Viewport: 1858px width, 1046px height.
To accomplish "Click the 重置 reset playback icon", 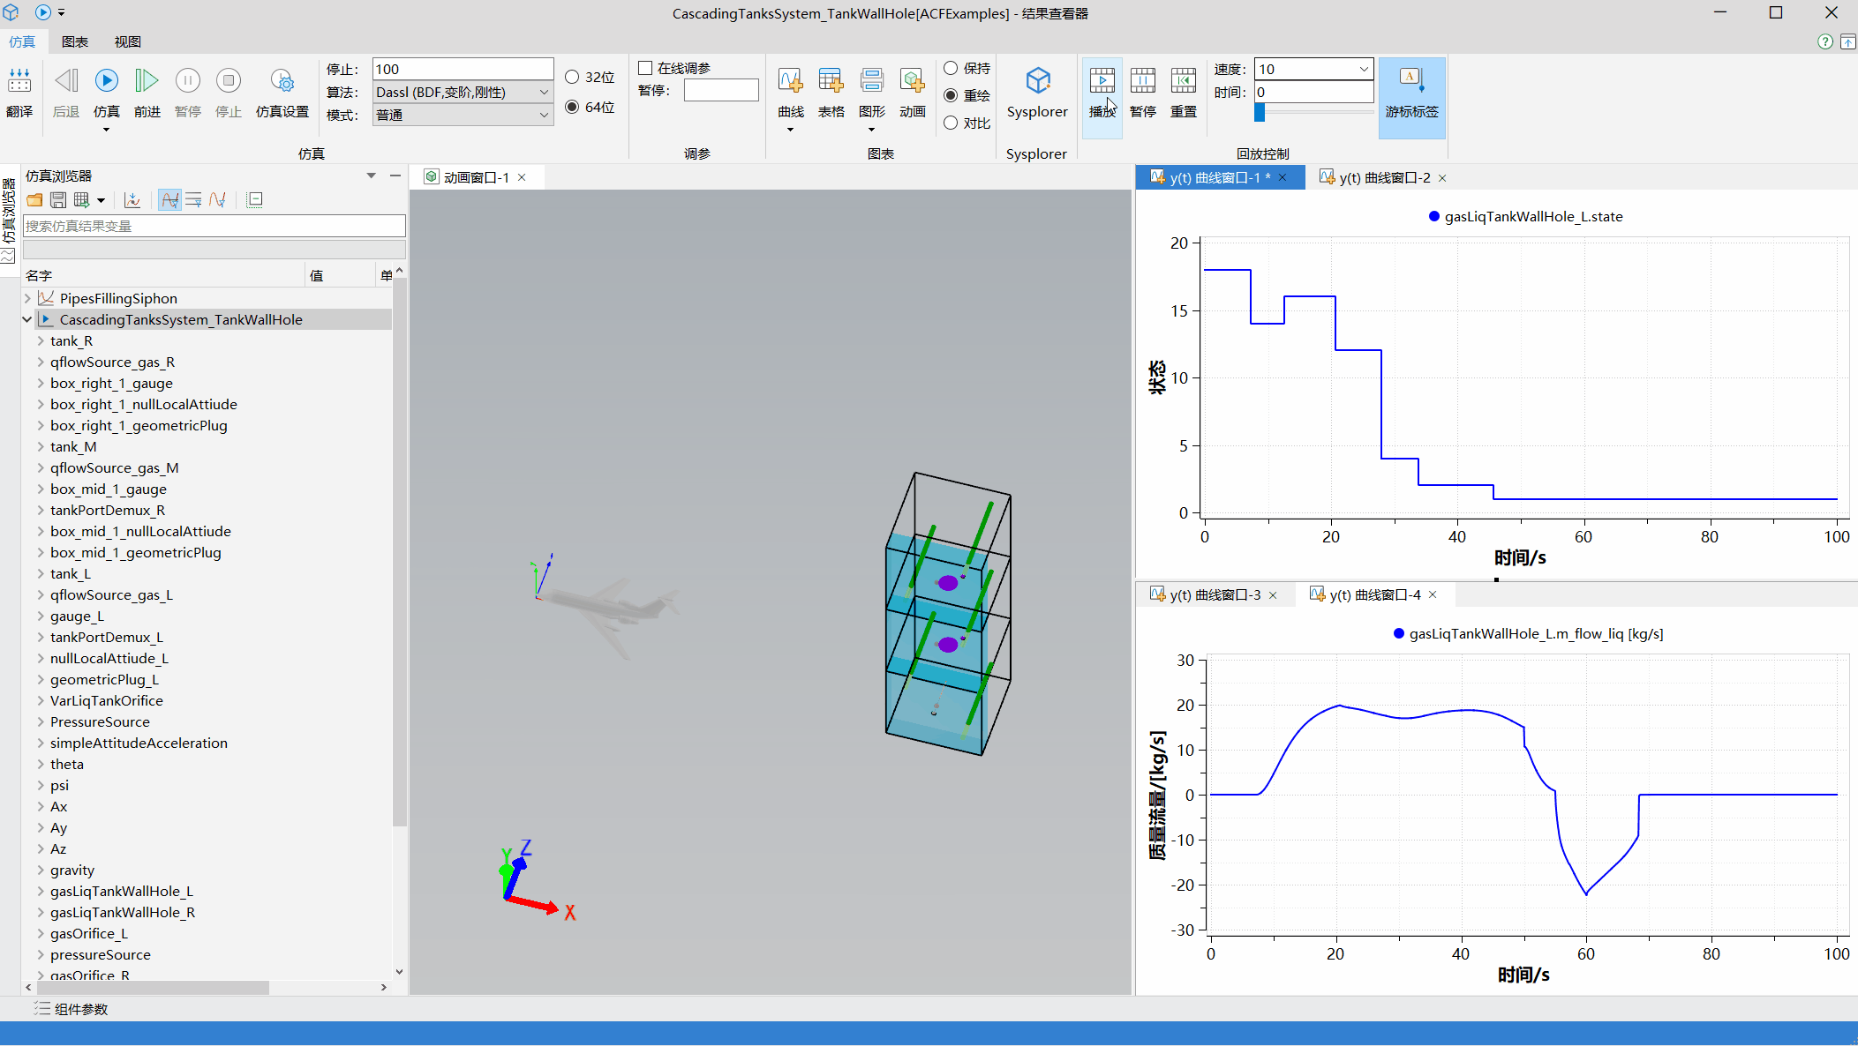I will (1183, 81).
